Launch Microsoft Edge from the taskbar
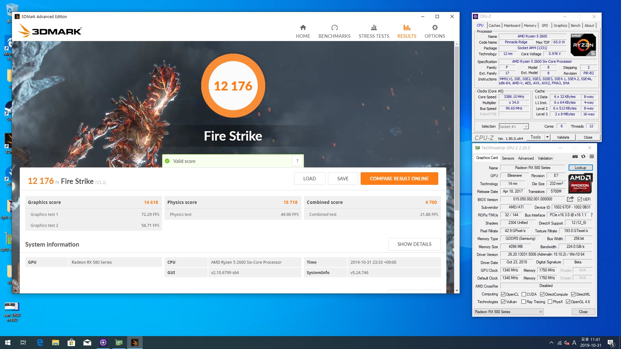This screenshot has height=349, width=621. [40, 343]
